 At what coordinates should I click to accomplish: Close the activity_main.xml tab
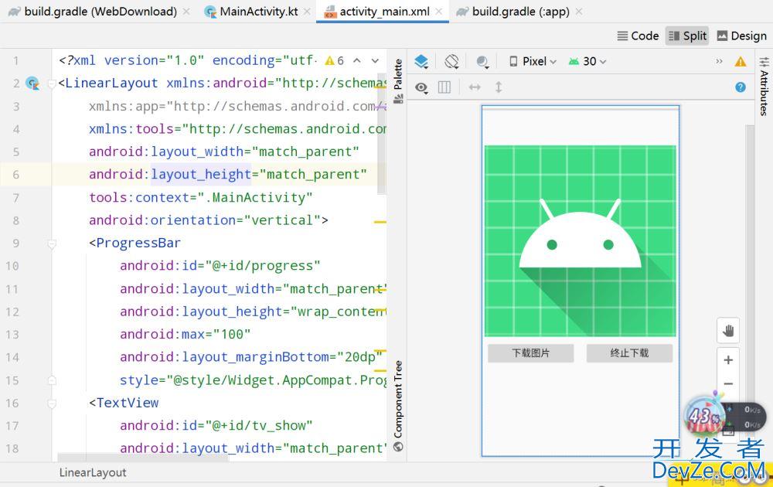tap(439, 12)
